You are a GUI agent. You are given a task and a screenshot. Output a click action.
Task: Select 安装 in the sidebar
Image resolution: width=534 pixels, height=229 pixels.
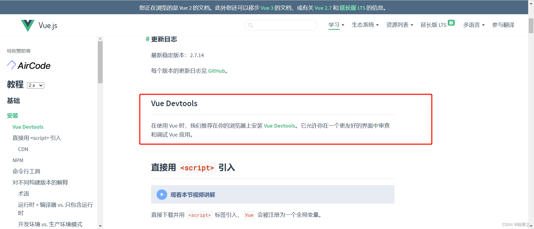pos(13,116)
